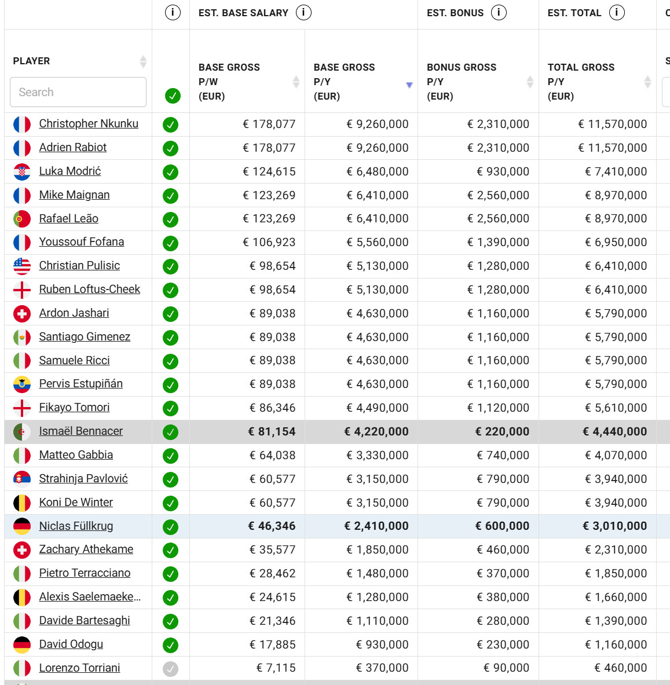Click the grey check mark for Lorenzo Torriani

(170, 669)
